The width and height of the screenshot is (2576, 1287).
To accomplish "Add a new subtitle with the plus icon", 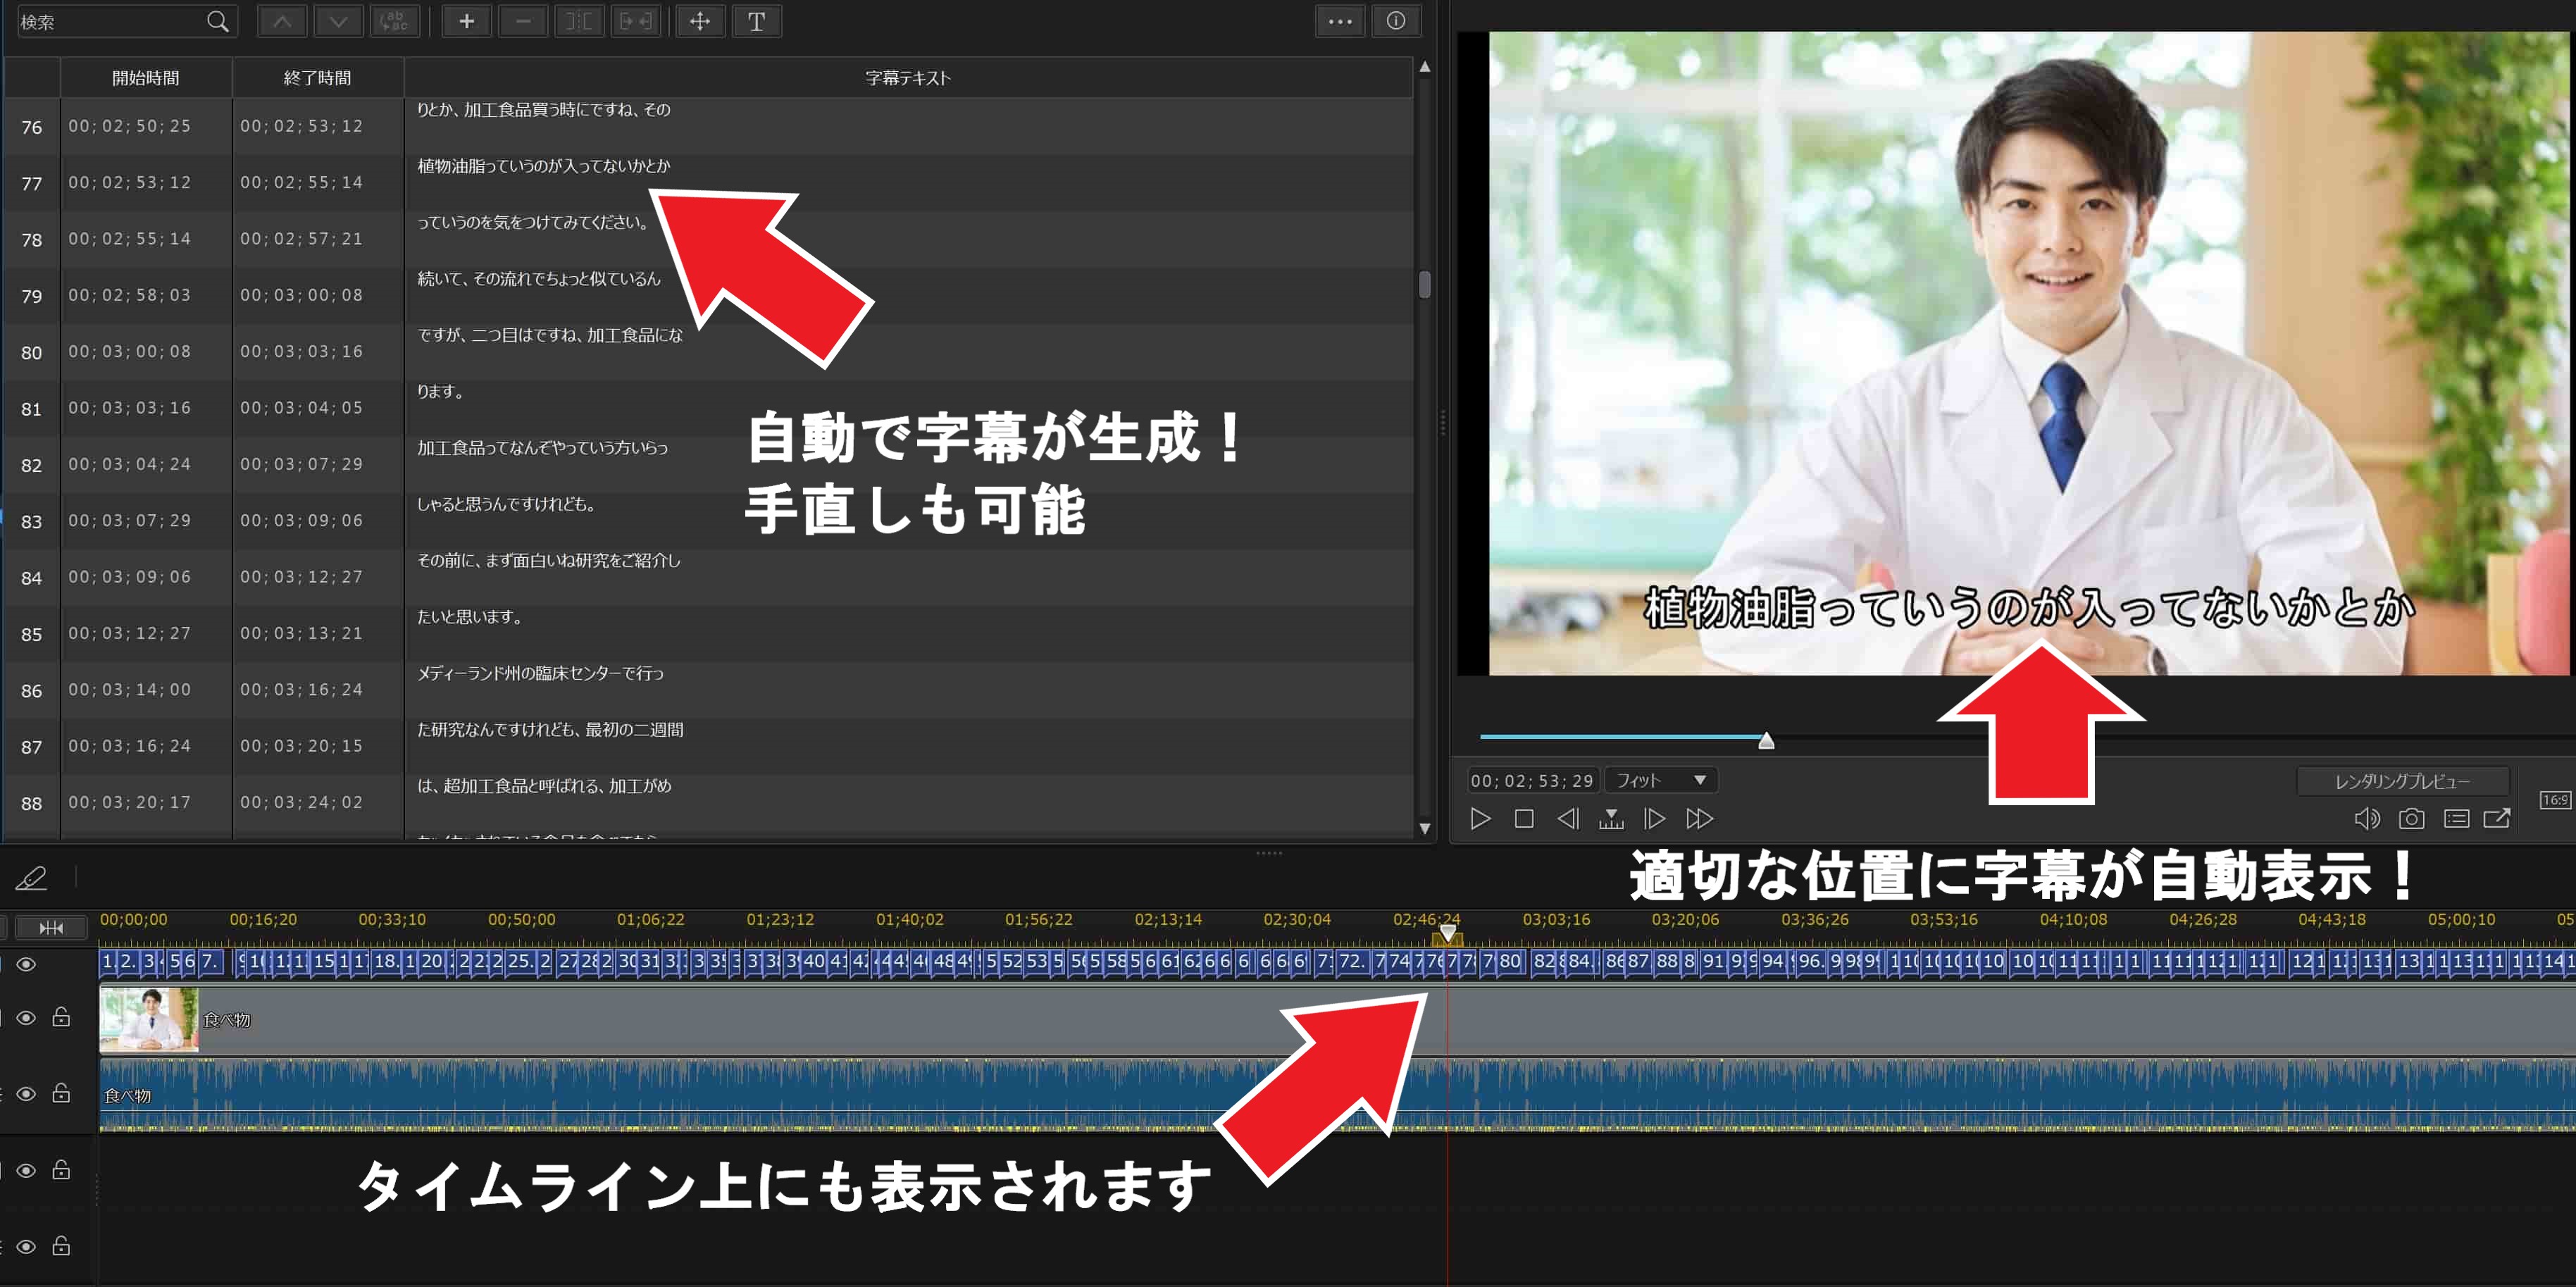I will click(466, 20).
